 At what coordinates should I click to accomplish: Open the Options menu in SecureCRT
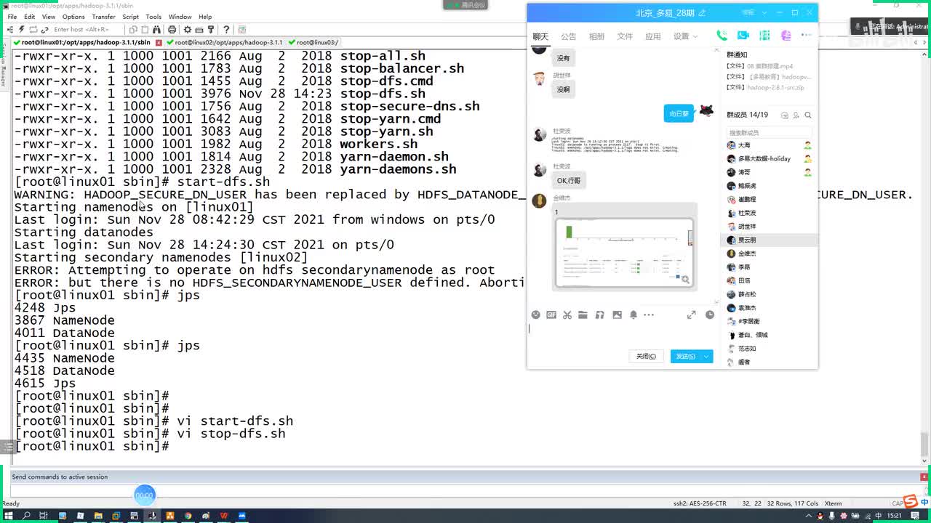click(x=73, y=17)
